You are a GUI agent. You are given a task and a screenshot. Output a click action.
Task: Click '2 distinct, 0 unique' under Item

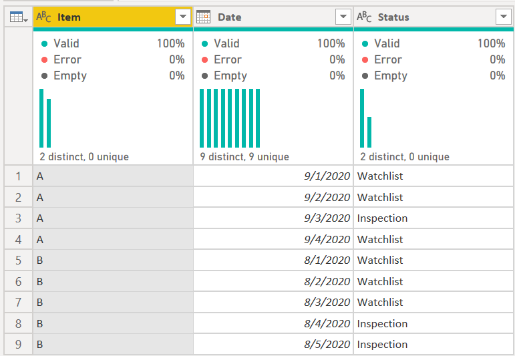tap(84, 157)
